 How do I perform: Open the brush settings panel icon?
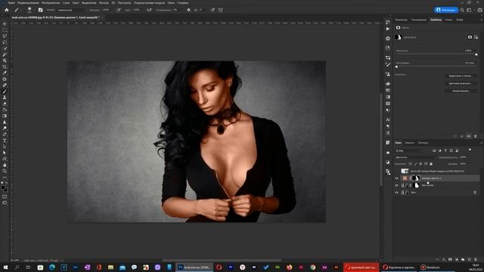click(40, 10)
